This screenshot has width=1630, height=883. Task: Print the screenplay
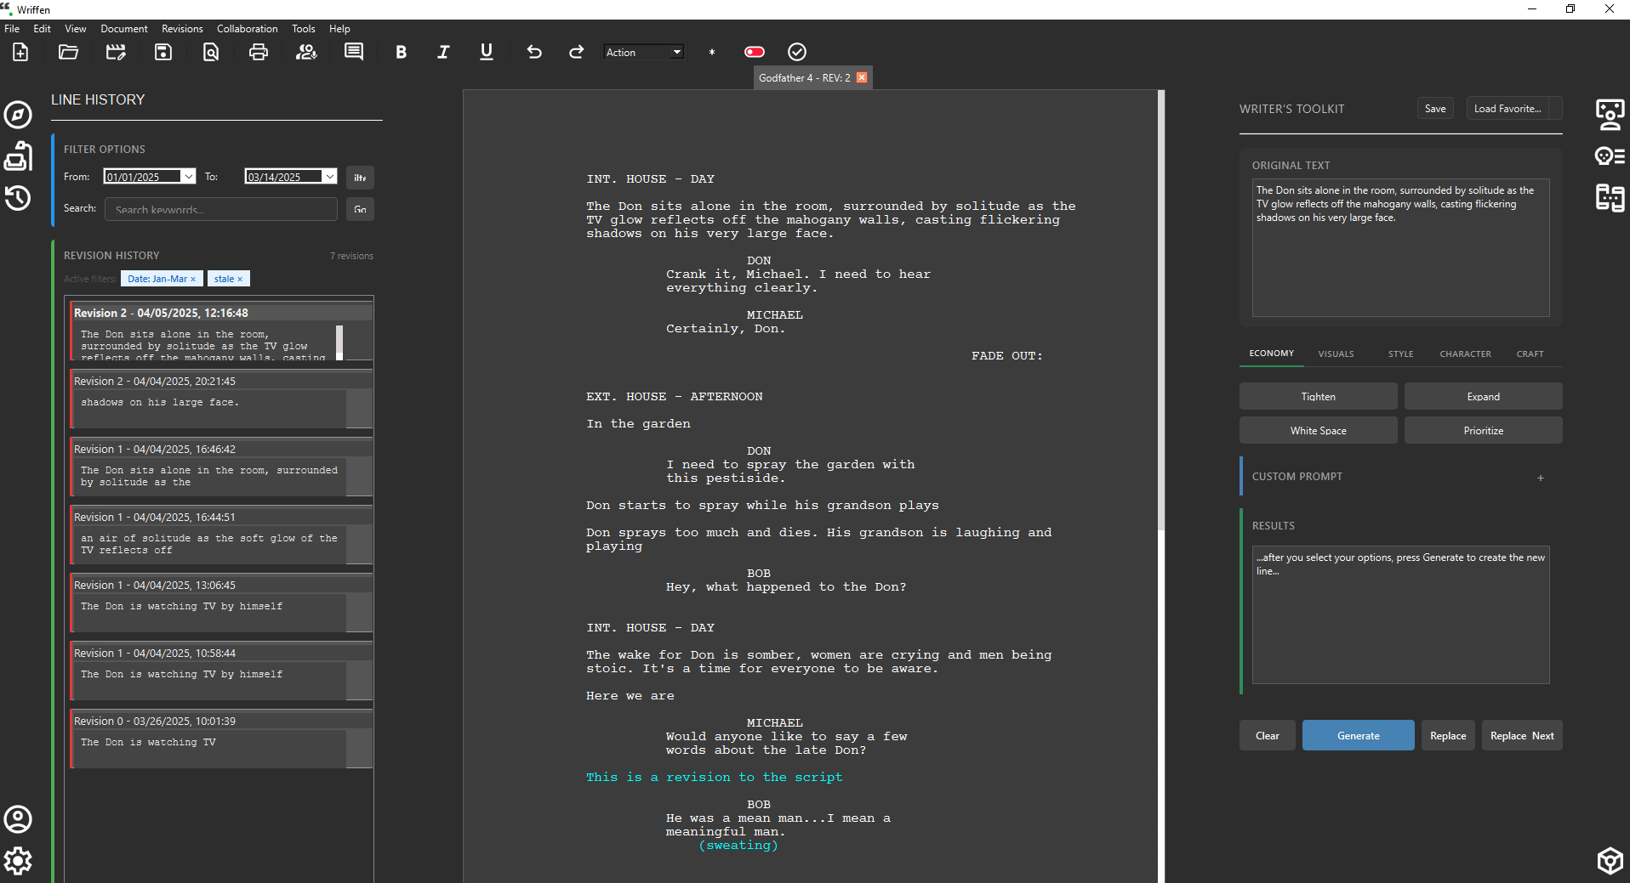click(257, 52)
